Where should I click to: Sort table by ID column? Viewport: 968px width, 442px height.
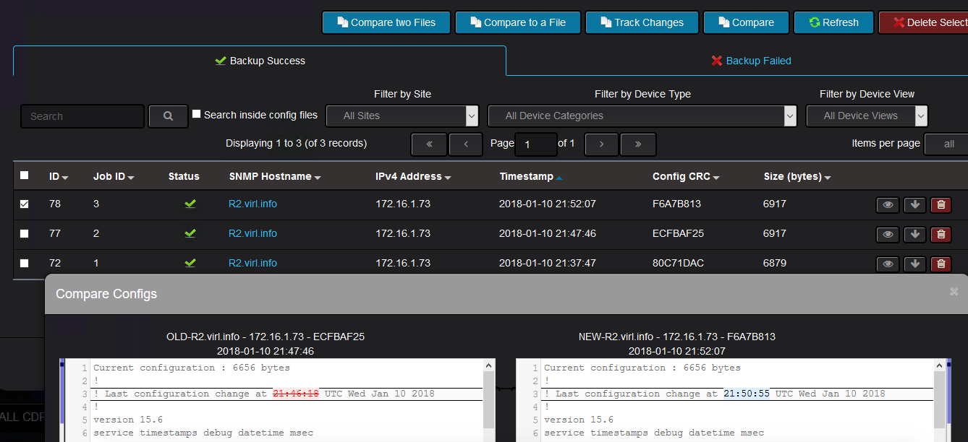[x=59, y=176]
